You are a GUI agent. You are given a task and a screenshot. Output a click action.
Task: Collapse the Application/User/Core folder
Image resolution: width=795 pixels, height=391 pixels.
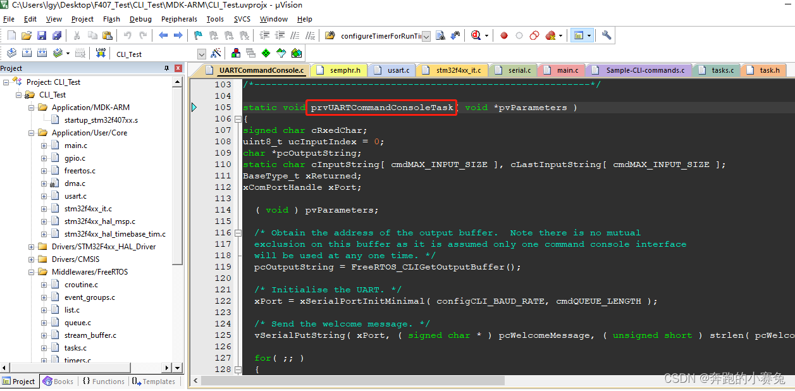(32, 133)
